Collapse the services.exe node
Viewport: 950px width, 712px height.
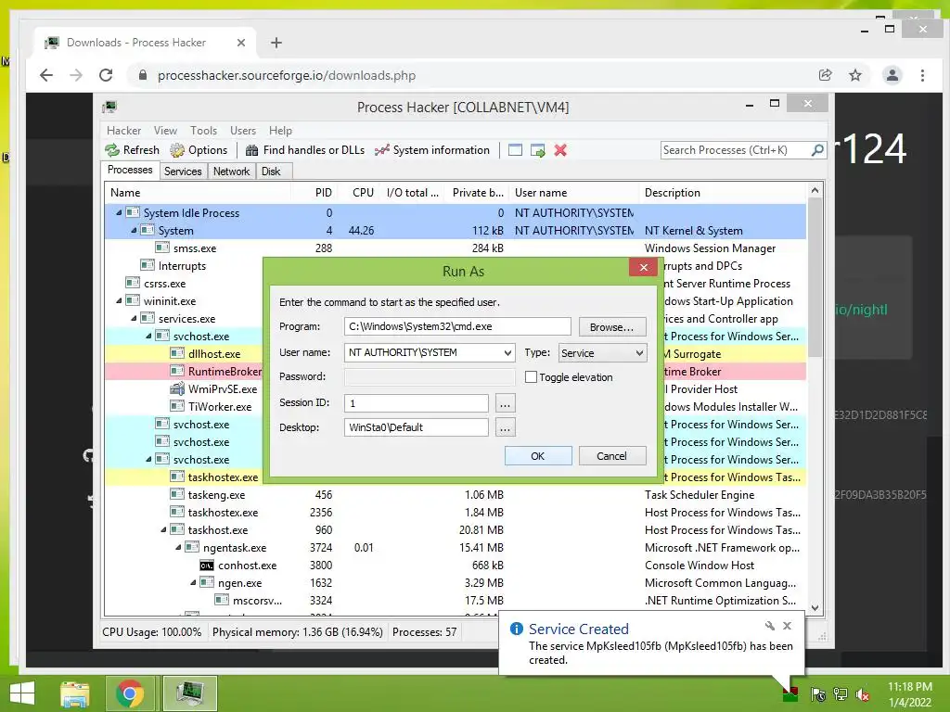[x=134, y=318]
